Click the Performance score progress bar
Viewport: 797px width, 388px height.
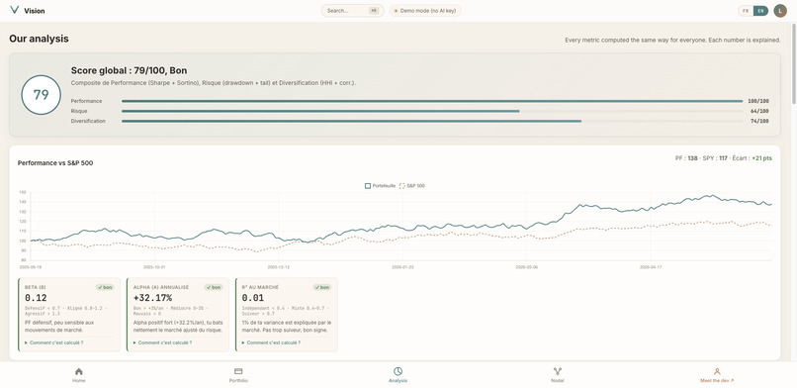[432, 101]
